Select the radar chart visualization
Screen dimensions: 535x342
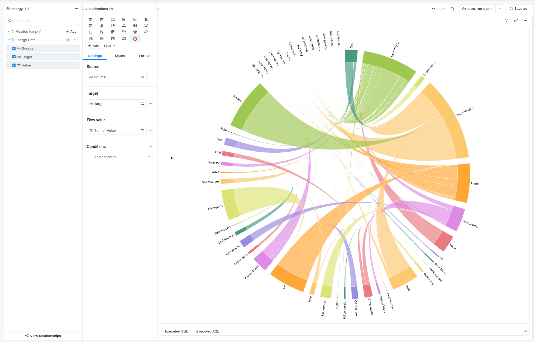point(135,32)
